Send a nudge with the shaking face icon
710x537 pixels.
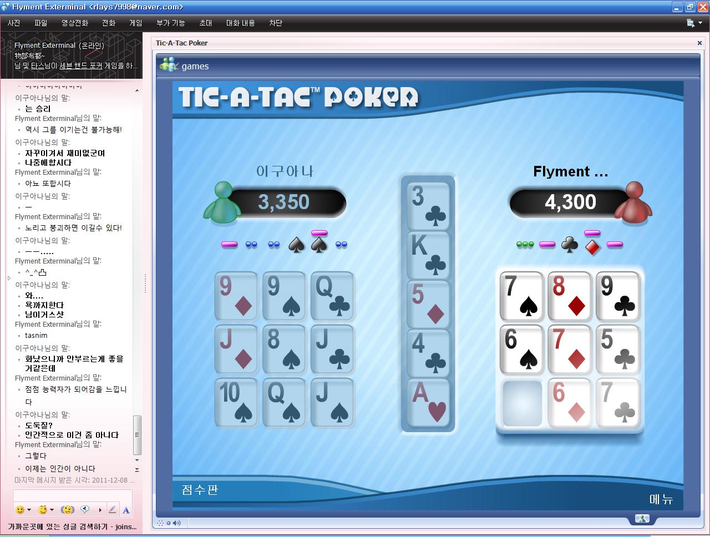(x=68, y=510)
